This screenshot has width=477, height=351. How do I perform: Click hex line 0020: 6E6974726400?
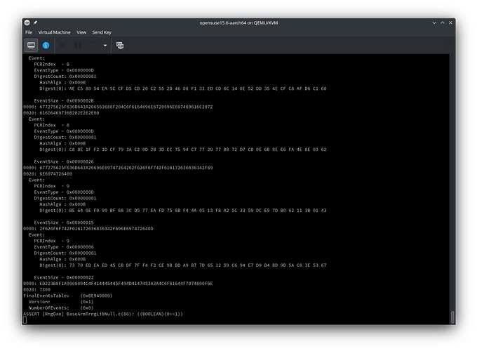tap(48, 174)
